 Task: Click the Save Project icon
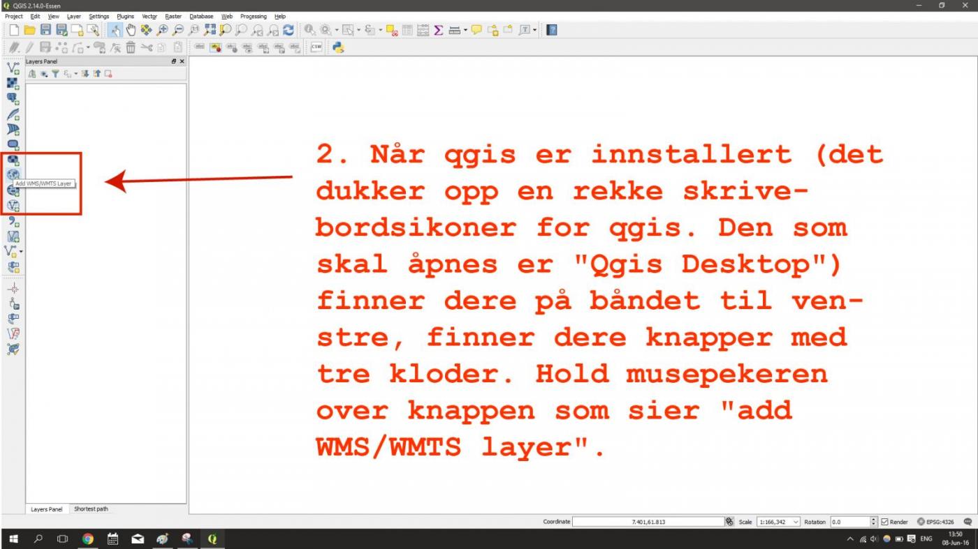click(x=45, y=29)
